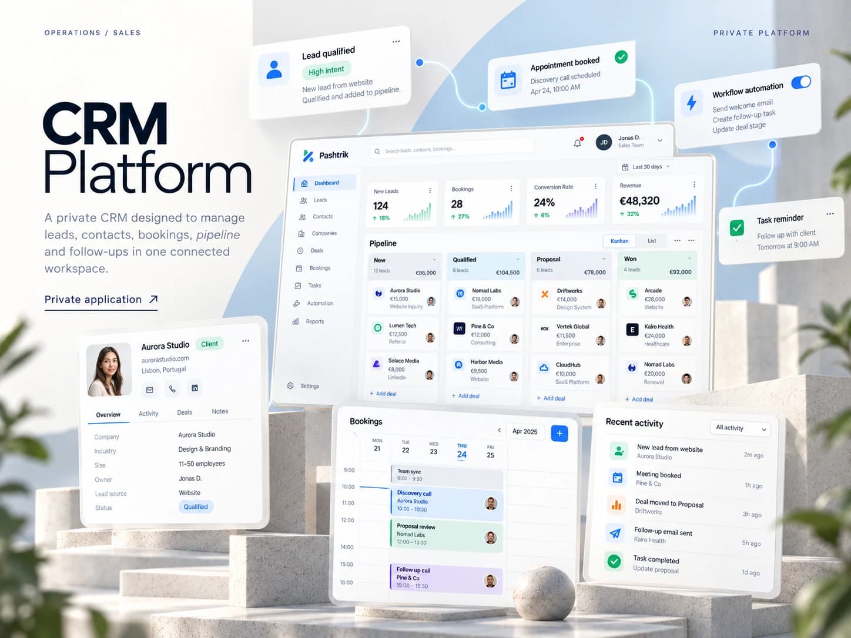Switch to the Activity tab on Aurora Studio

coord(148,414)
